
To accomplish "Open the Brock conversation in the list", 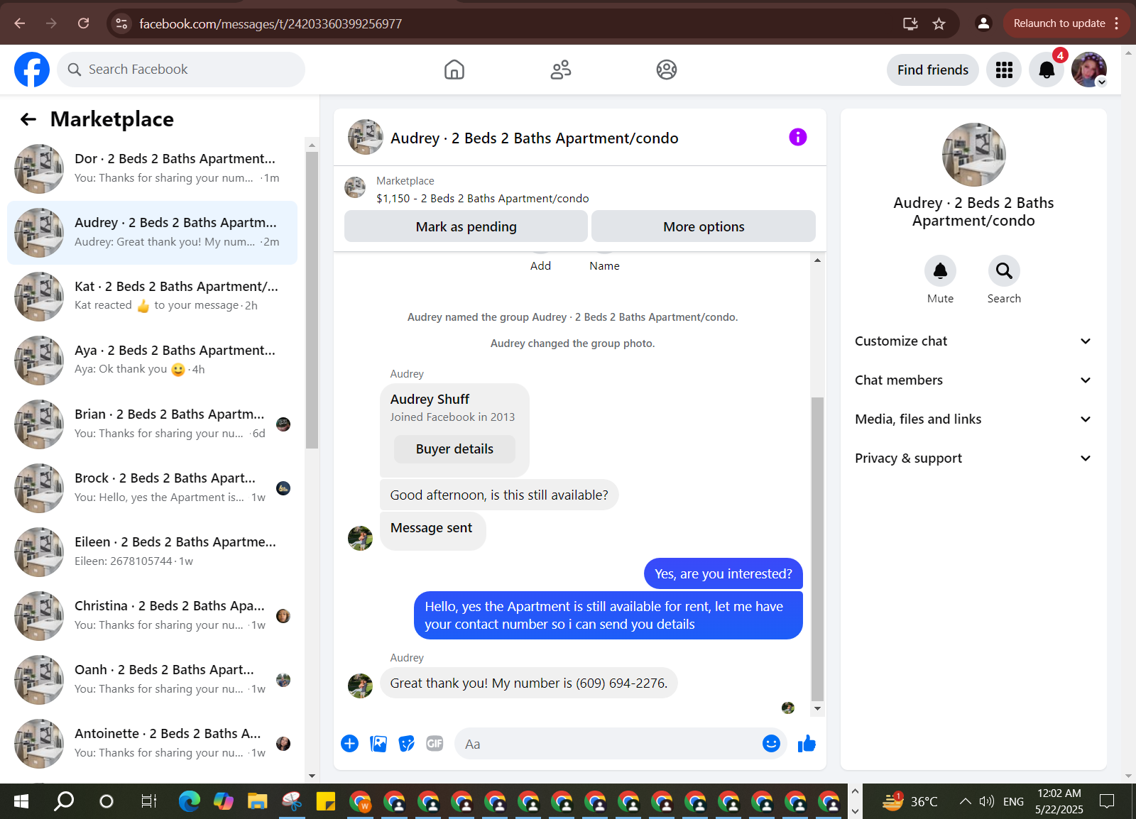I will 152,488.
